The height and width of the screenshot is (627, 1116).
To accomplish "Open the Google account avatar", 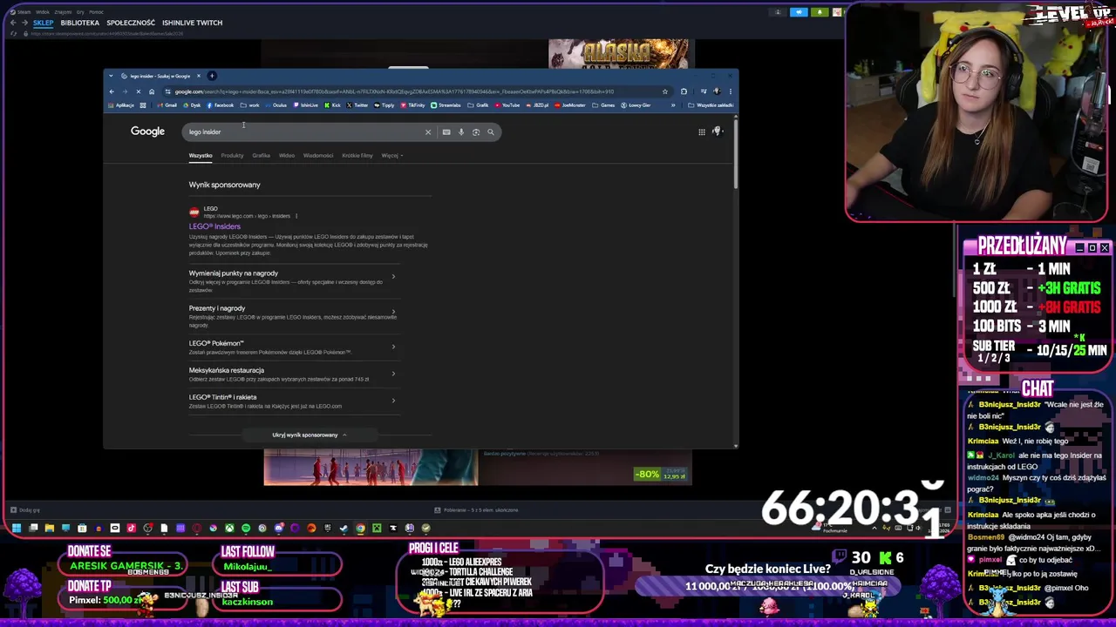I will click(x=718, y=131).
